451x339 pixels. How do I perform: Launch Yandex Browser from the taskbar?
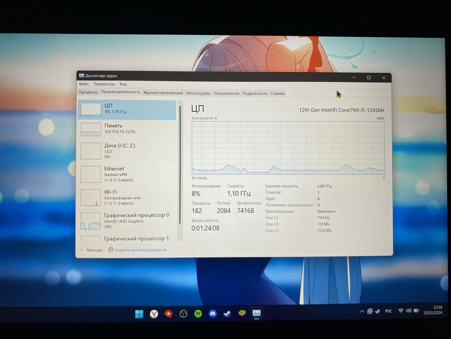point(154,314)
